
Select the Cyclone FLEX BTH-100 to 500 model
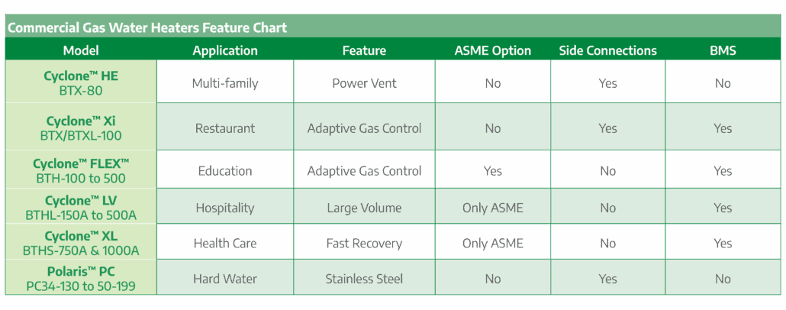(x=82, y=170)
